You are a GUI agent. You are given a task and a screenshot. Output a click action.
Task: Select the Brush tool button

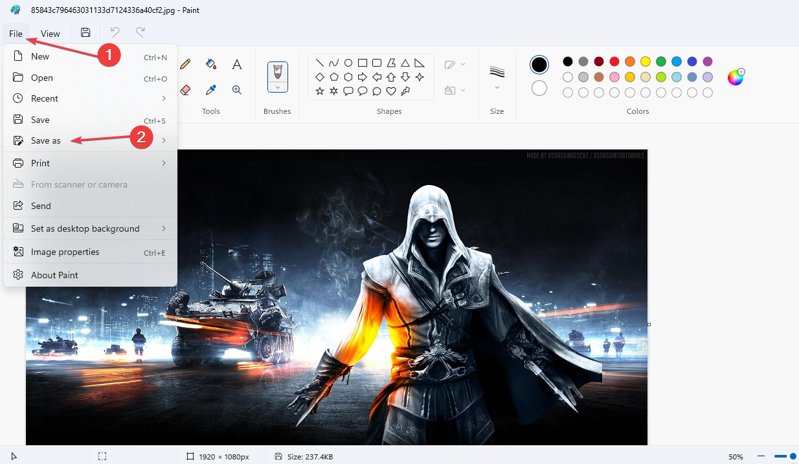point(278,71)
